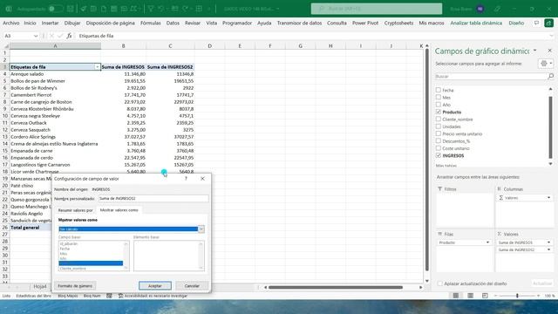The image size is (558, 314).
Task: Select the Hoja4 sheet tab
Action: coord(40,286)
